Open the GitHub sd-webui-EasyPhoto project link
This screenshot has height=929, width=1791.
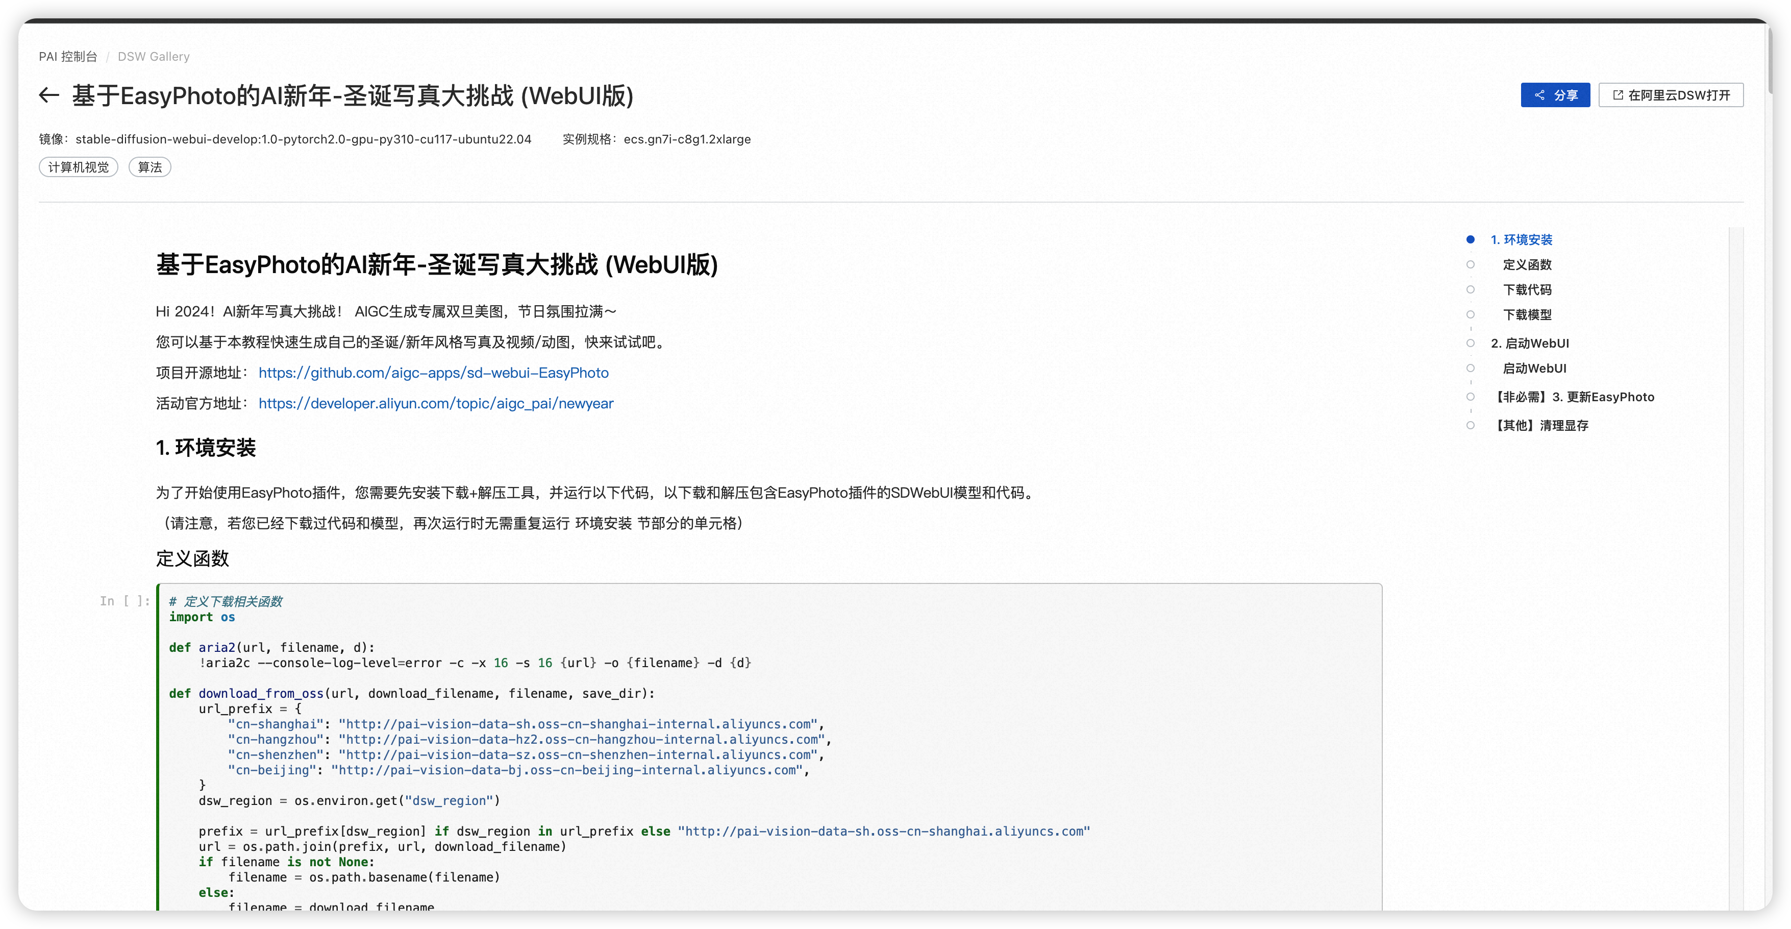[433, 373]
